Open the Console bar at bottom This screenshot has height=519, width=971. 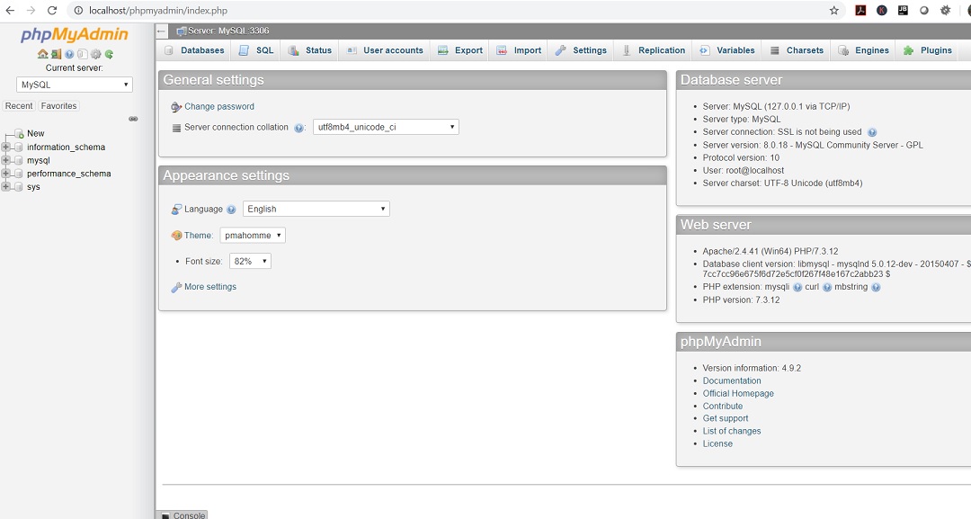pos(183,515)
